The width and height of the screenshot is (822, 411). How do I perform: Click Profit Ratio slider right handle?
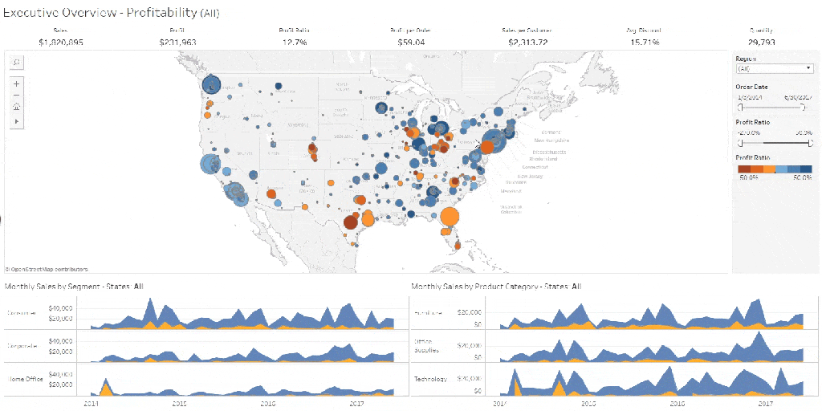[809, 143]
